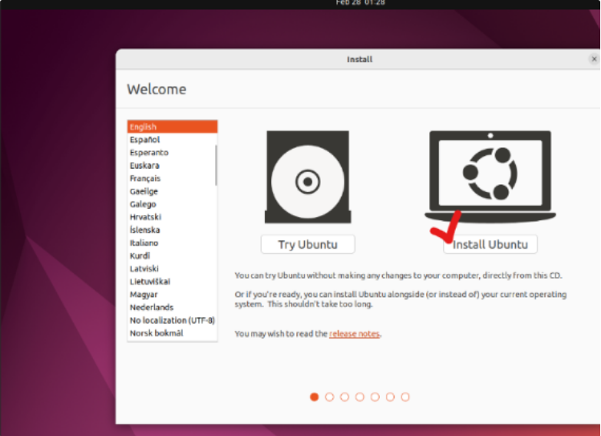
Task: Close the Install window
Action: coord(594,59)
